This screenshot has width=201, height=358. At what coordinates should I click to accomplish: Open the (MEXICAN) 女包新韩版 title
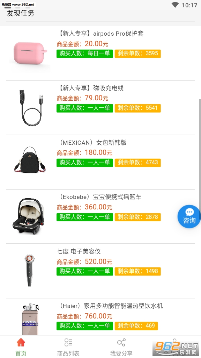(92, 143)
